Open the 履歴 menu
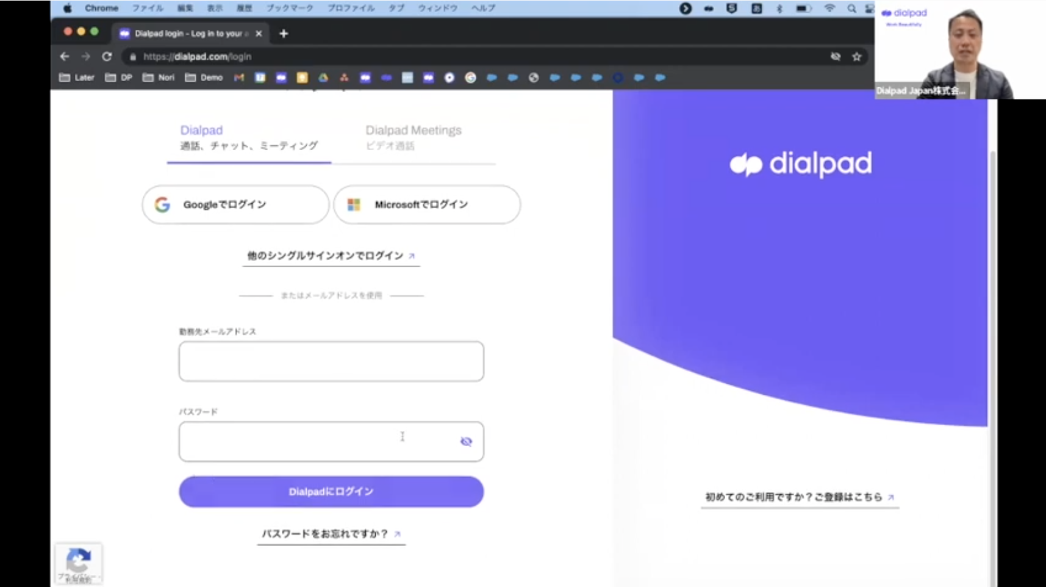 (244, 8)
